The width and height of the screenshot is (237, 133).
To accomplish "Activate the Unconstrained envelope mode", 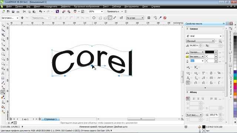I will (x=115, y=18).
